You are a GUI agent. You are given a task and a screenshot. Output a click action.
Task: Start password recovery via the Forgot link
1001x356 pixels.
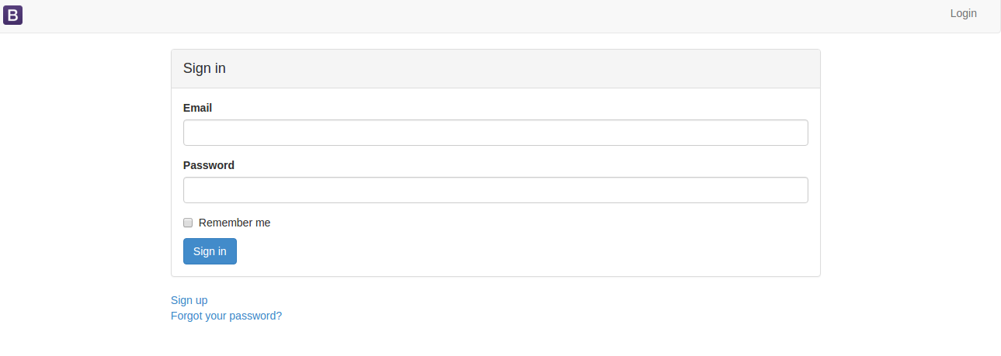(226, 316)
